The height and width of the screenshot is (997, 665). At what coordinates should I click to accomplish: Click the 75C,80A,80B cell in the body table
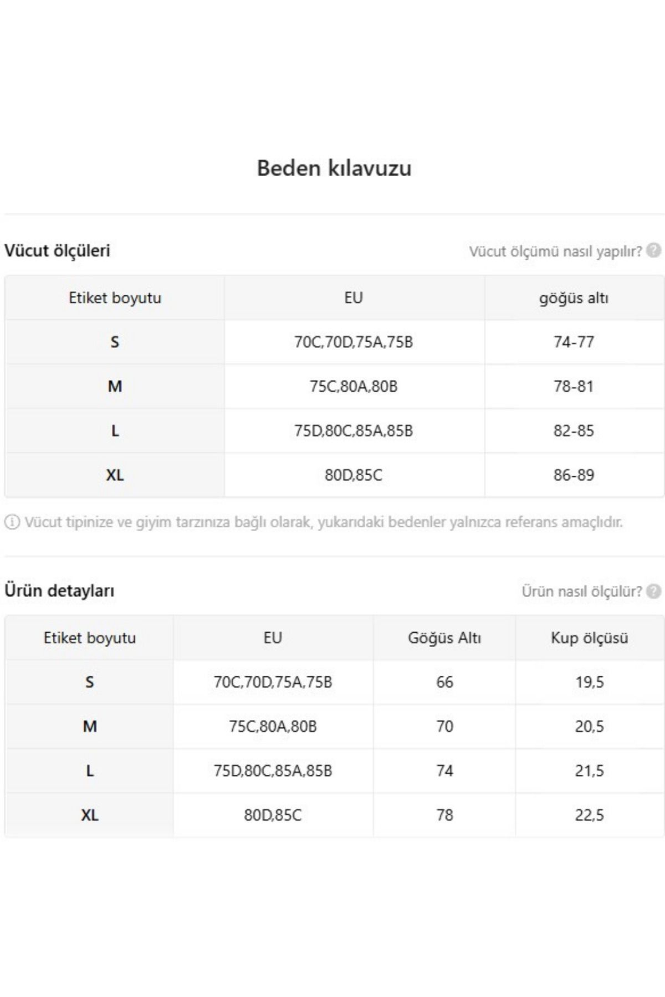[354, 387]
